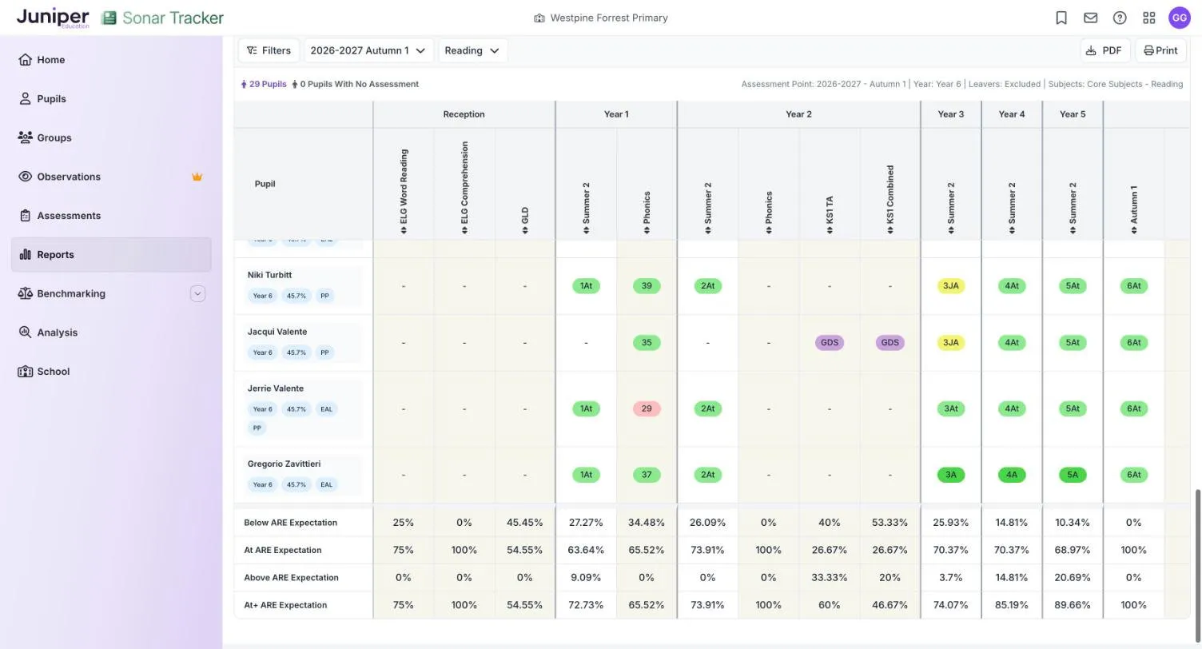The width and height of the screenshot is (1202, 649).
Task: Go to Home in sidebar
Action: (x=111, y=60)
